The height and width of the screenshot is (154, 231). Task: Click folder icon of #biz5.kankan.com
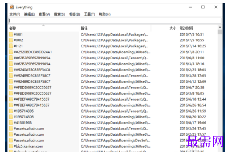[11, 146]
